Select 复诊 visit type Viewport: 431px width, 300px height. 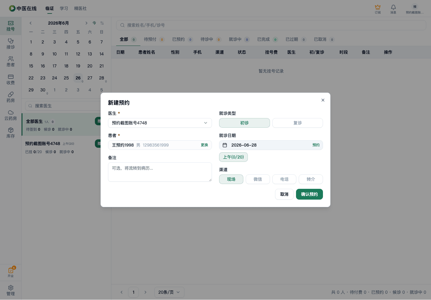[298, 123]
